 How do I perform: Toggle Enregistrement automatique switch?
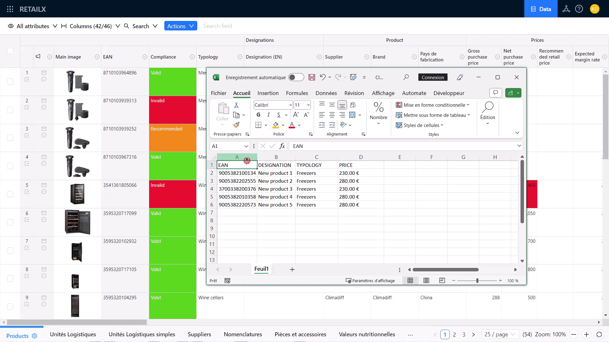coord(296,77)
